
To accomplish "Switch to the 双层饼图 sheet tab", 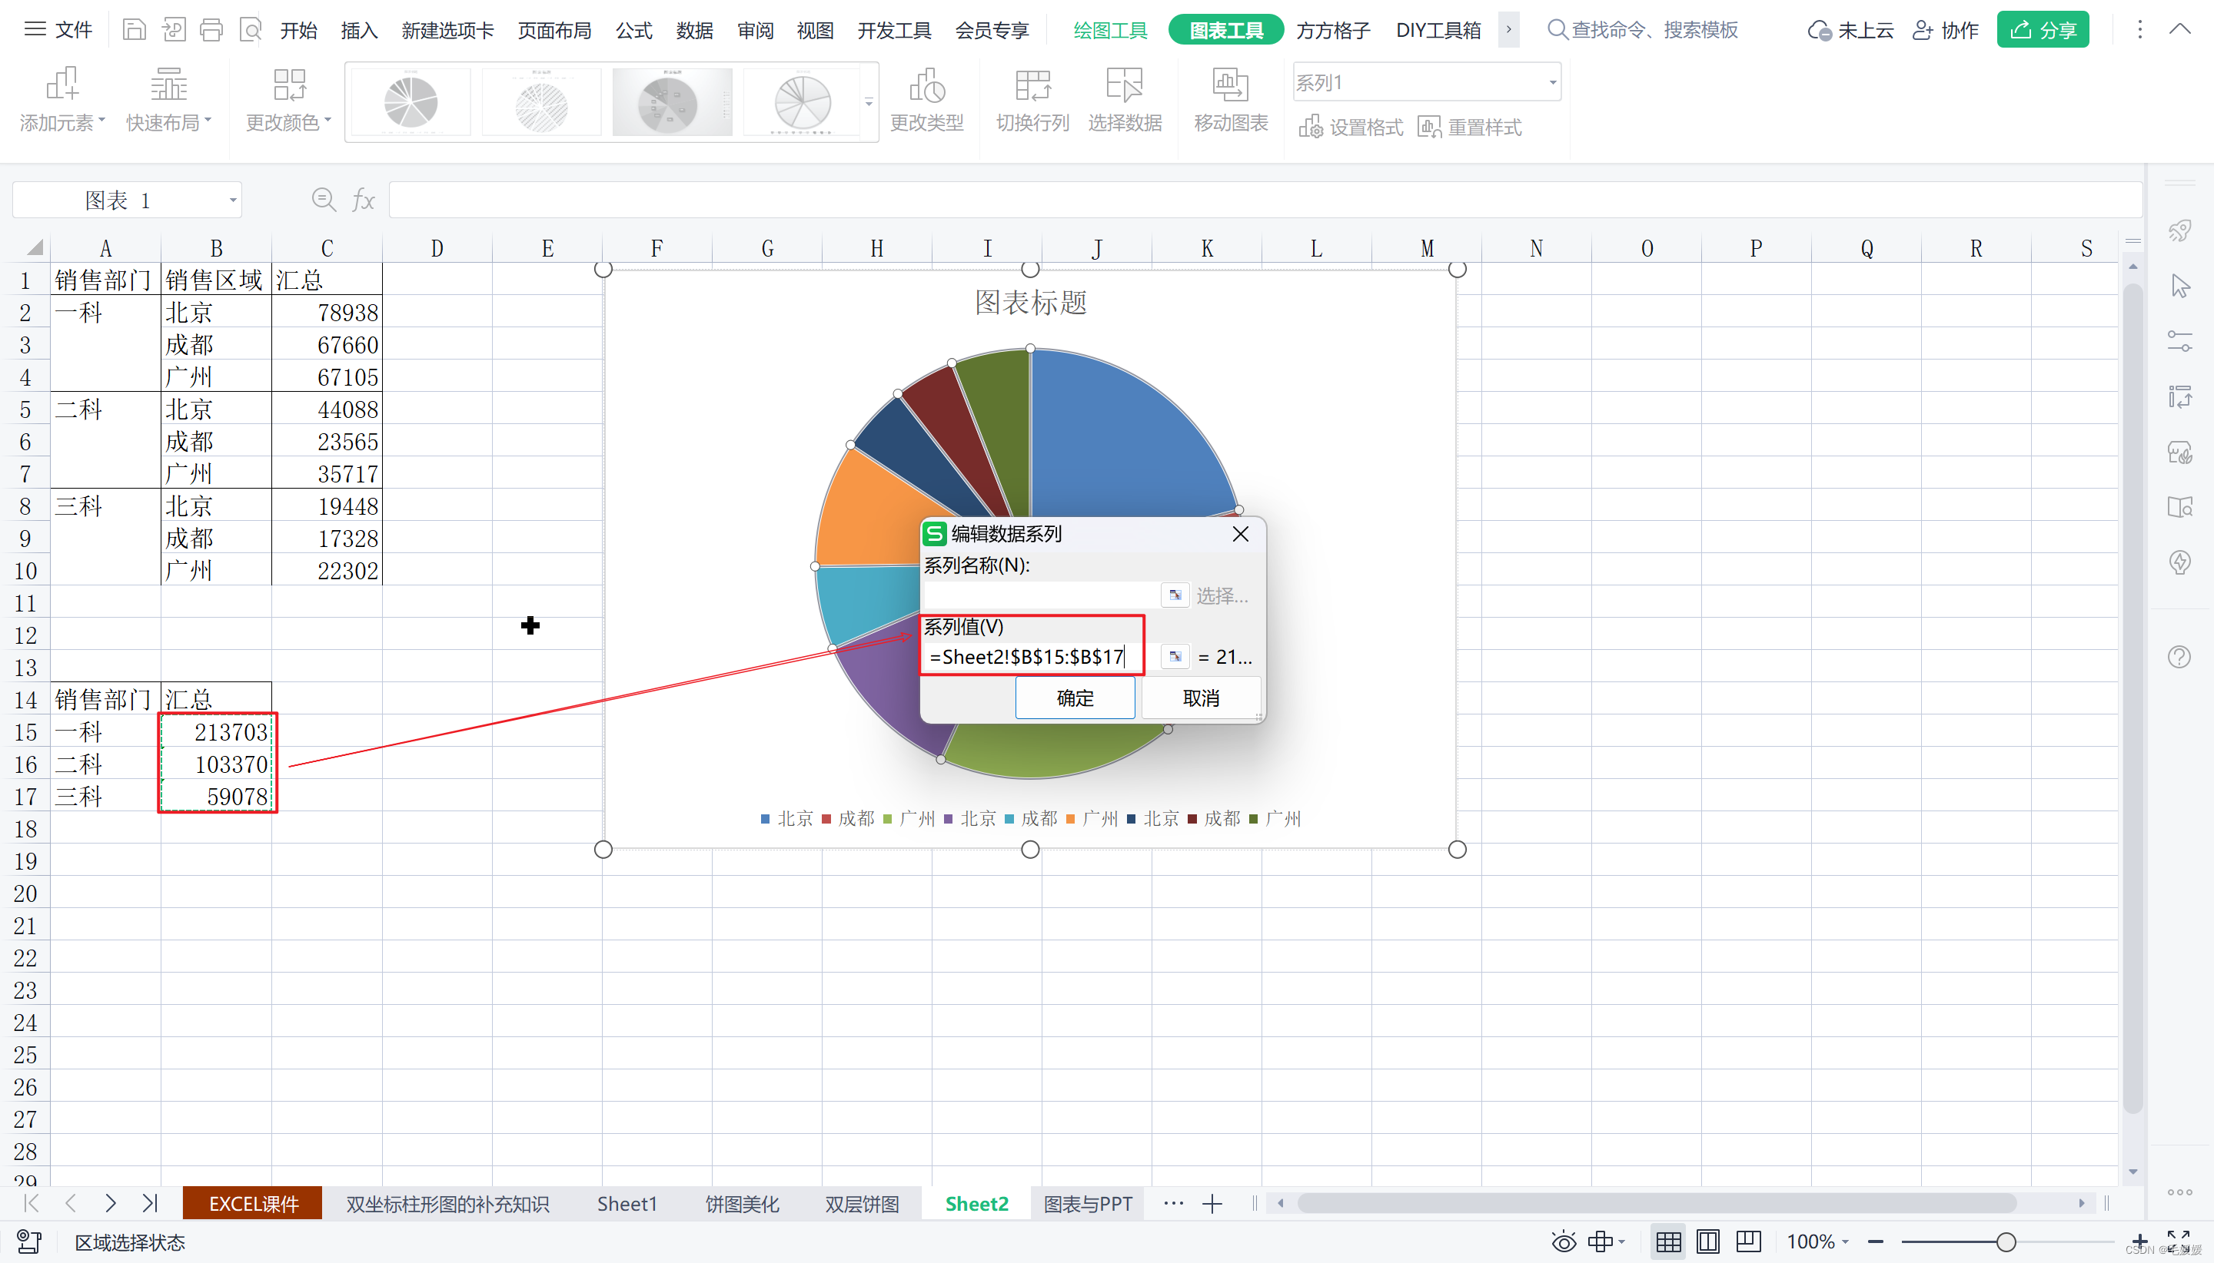I will [861, 1204].
